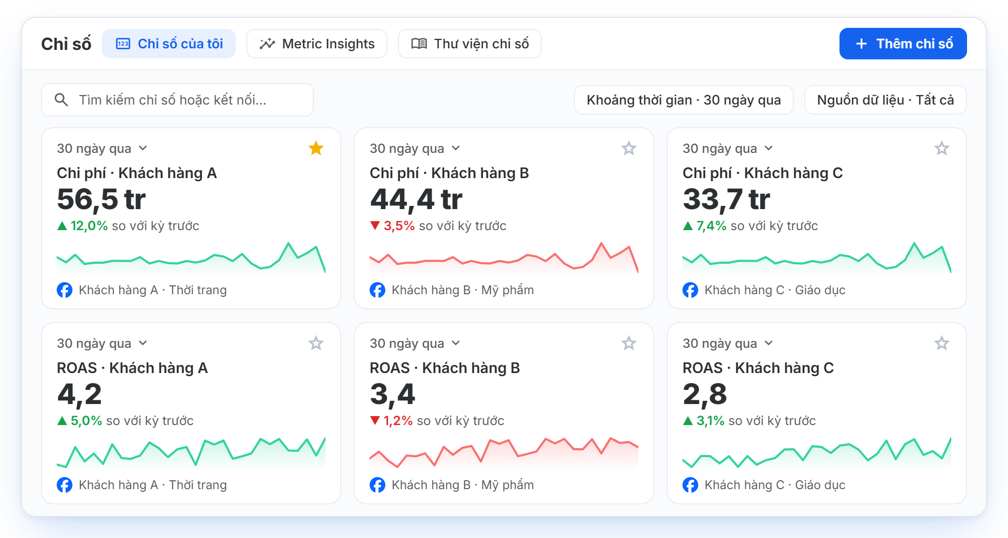1008x538 pixels.
Task: Click Facebook icon on Chi phí Khách hàng A
Action: tap(65, 290)
